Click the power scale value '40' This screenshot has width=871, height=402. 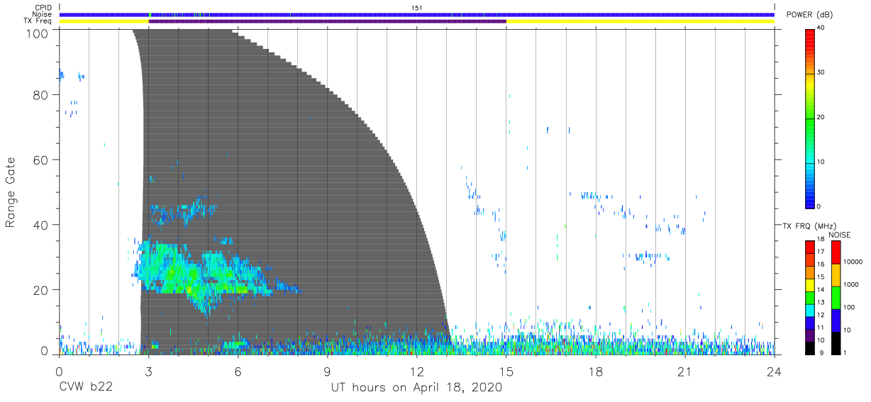(823, 28)
